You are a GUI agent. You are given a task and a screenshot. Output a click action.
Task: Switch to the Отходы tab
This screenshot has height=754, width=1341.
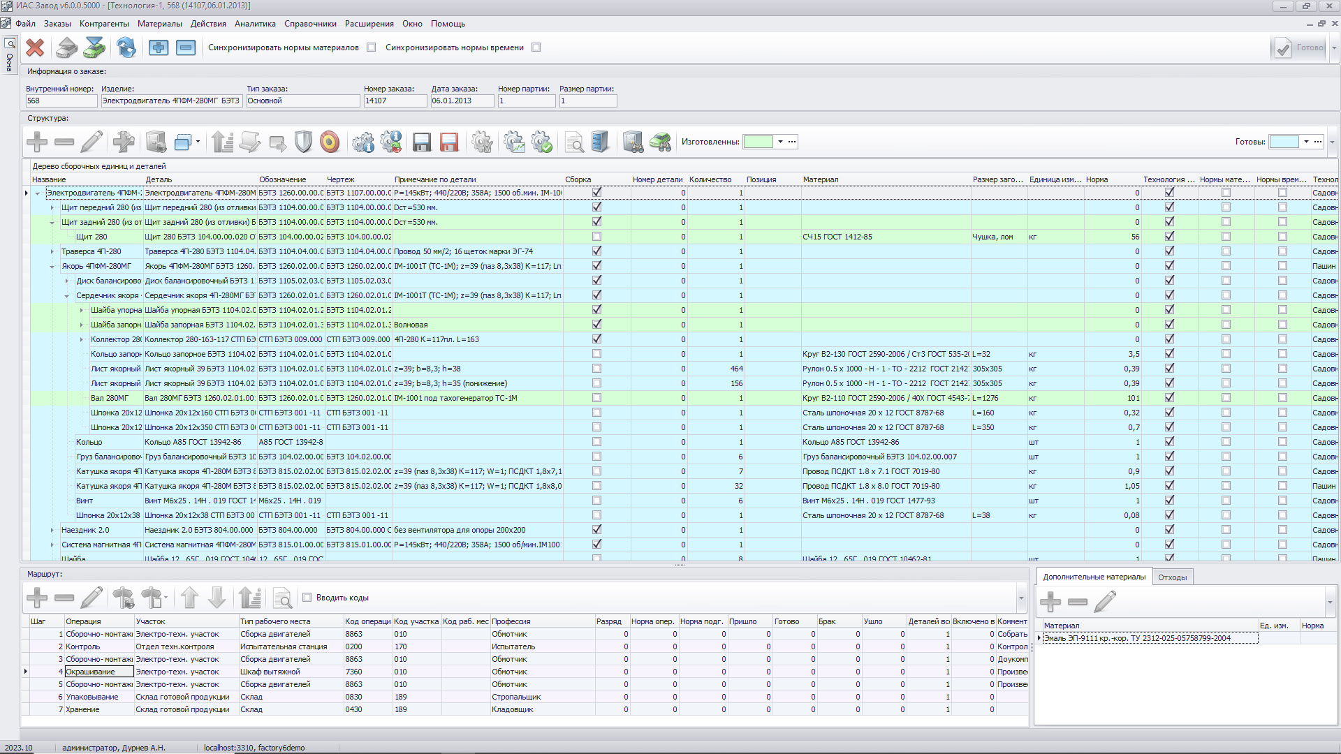tap(1172, 577)
